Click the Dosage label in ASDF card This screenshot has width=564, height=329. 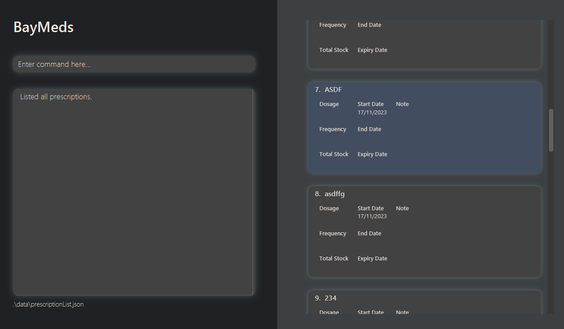[329, 104]
